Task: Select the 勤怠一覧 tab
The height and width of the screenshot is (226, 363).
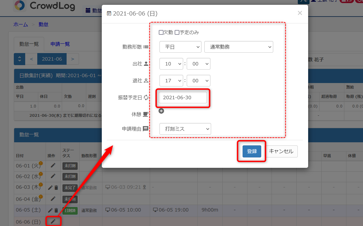Action: click(x=29, y=44)
